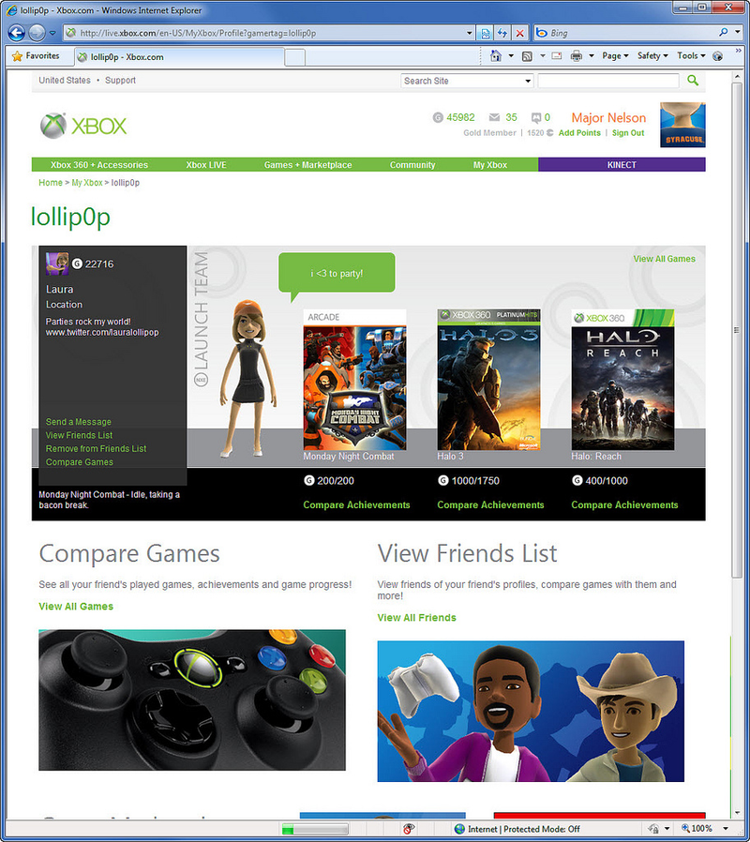
Task: Click Send a Message link
Action: [x=79, y=422]
